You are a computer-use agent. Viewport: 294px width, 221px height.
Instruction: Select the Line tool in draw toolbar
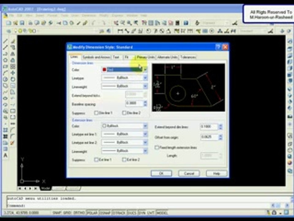click(5, 41)
